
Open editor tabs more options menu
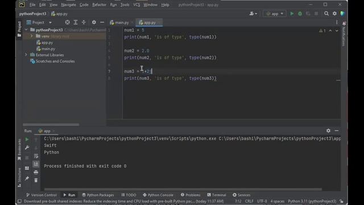pyautogui.click(x=337, y=22)
